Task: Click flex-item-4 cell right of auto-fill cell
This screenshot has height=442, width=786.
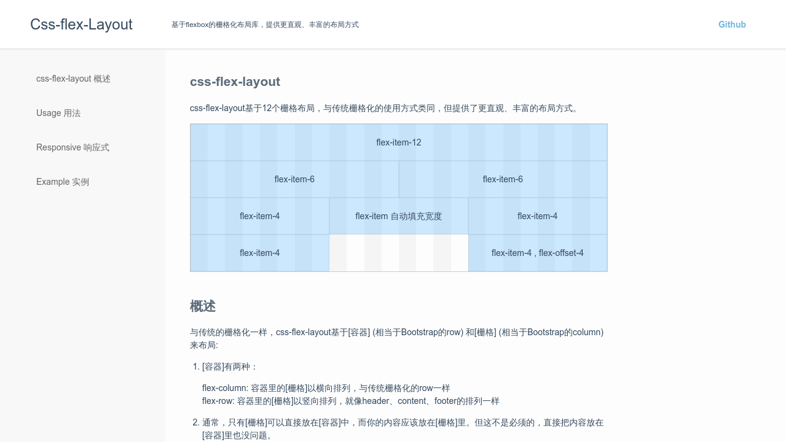Action: coord(538,216)
